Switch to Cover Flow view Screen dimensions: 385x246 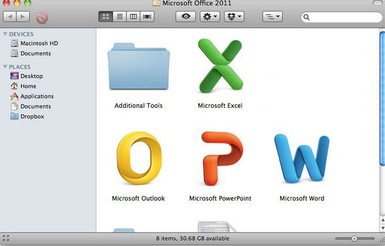(147, 16)
